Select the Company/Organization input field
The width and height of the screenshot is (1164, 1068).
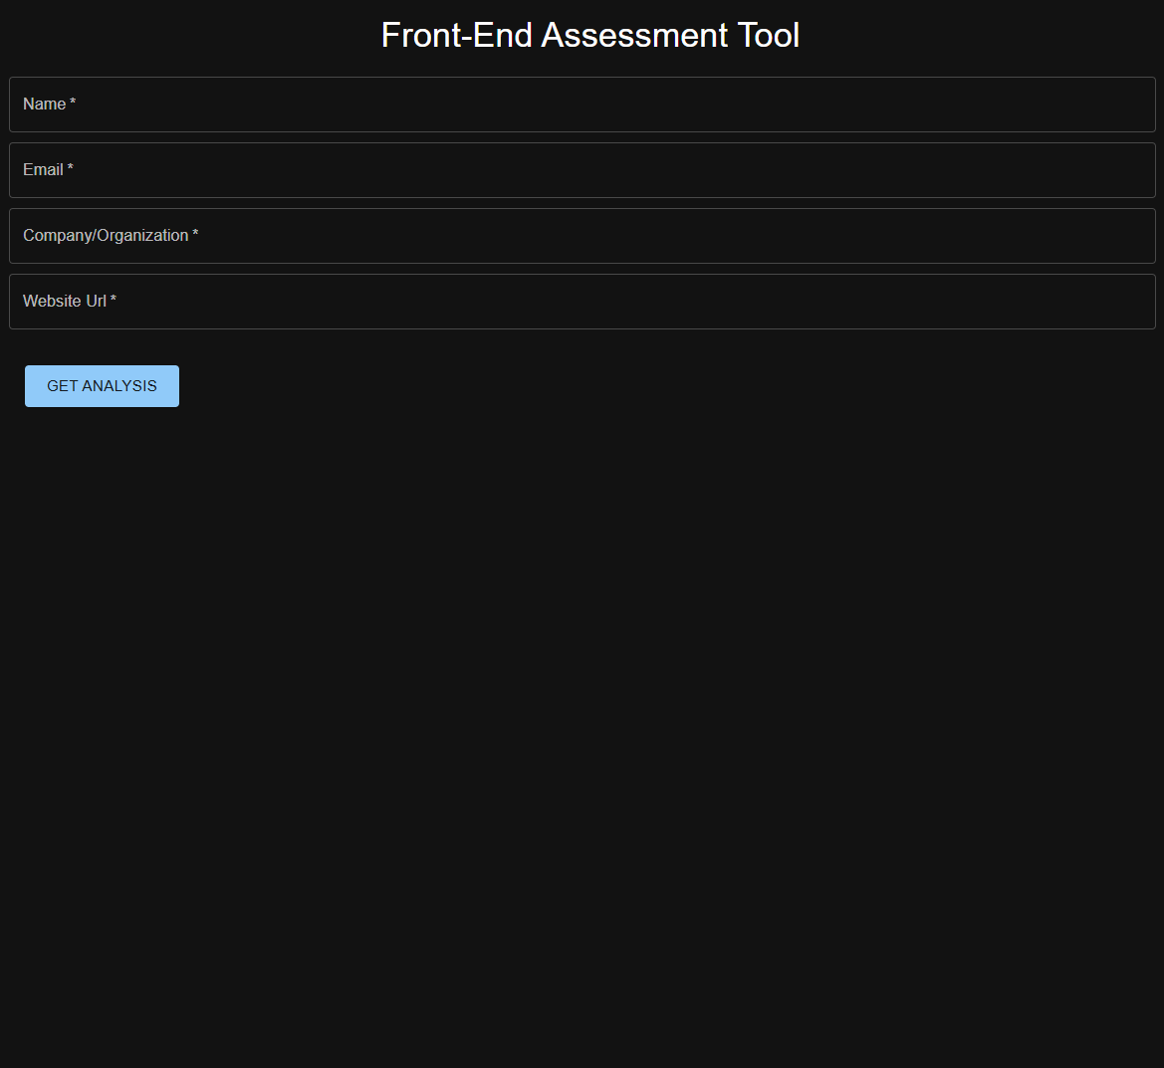click(x=582, y=236)
